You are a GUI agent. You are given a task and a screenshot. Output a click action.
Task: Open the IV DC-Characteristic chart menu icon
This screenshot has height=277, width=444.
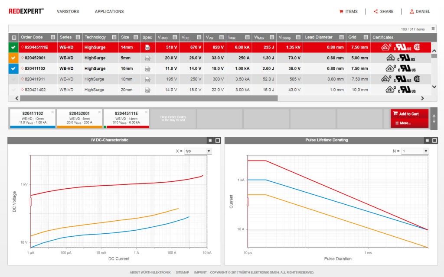pos(209,140)
